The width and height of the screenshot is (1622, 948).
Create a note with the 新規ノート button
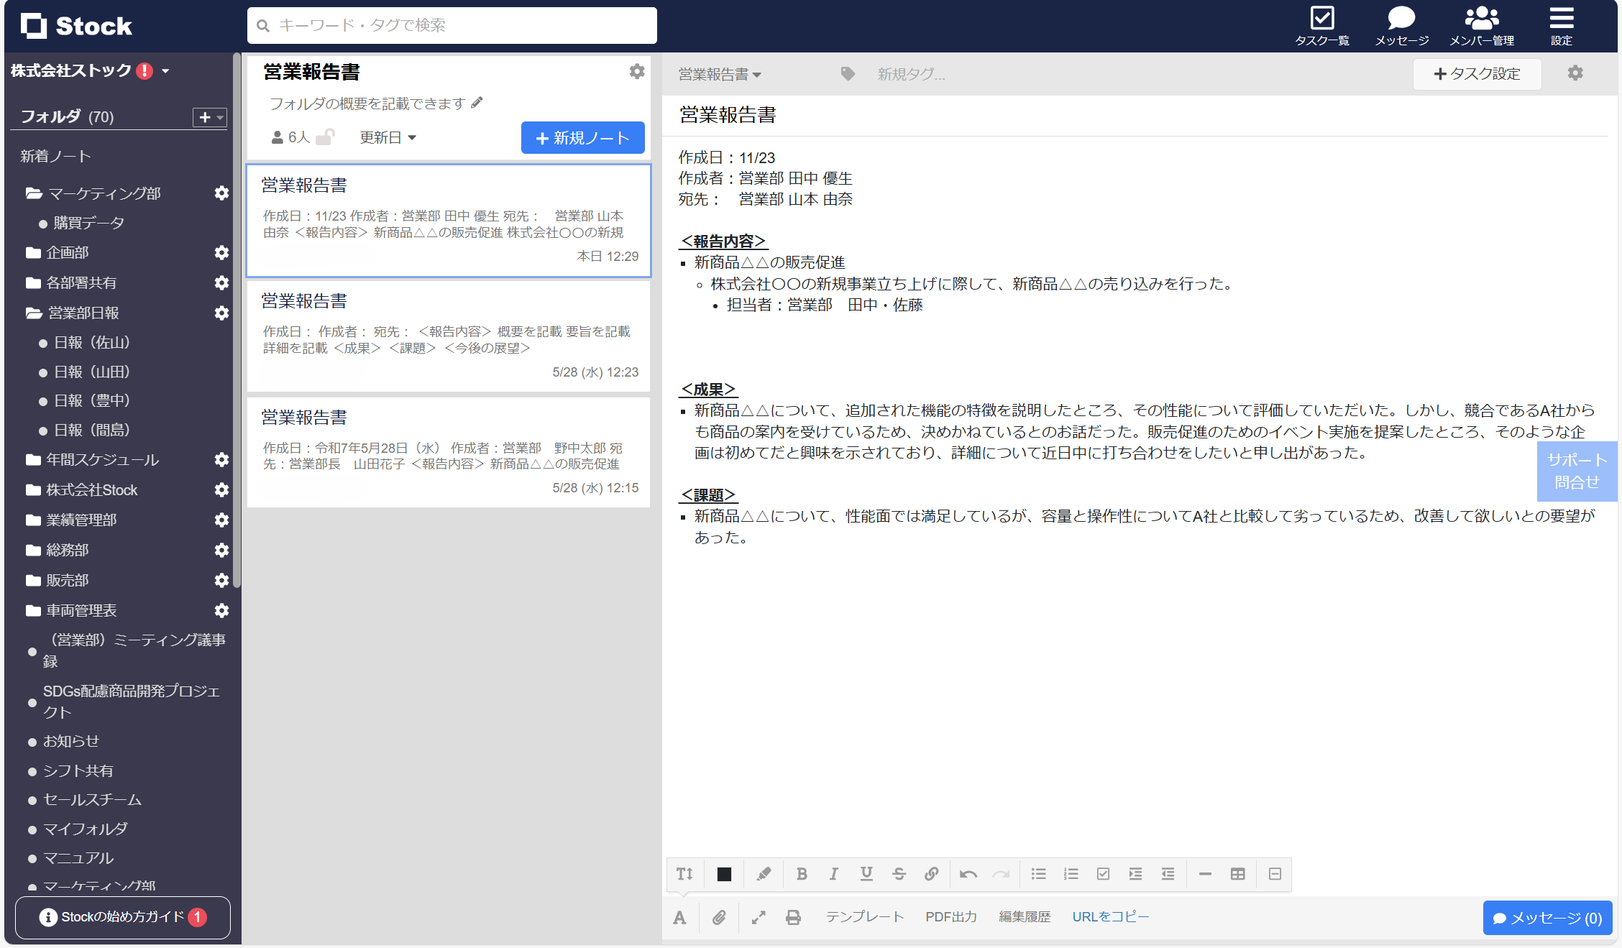click(582, 137)
